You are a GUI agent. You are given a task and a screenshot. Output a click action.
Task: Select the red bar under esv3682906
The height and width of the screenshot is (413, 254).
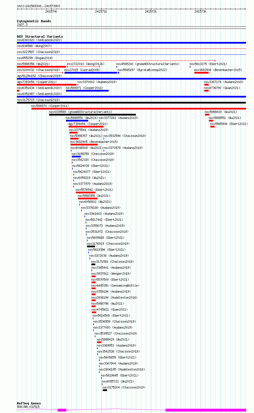201,73
